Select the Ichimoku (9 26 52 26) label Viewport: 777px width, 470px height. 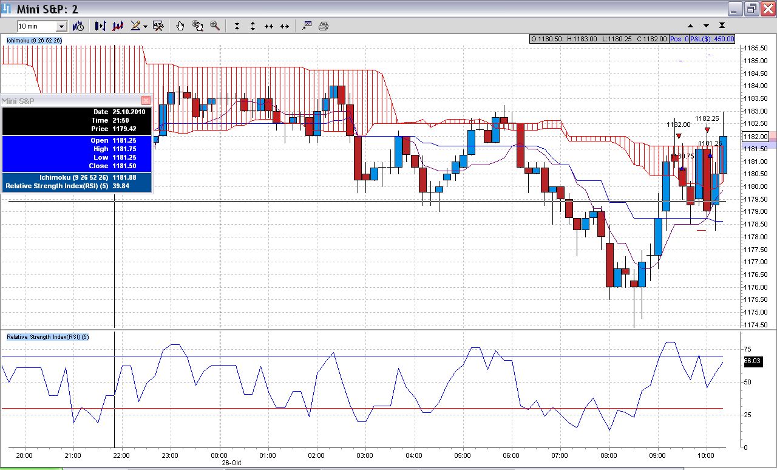point(34,40)
